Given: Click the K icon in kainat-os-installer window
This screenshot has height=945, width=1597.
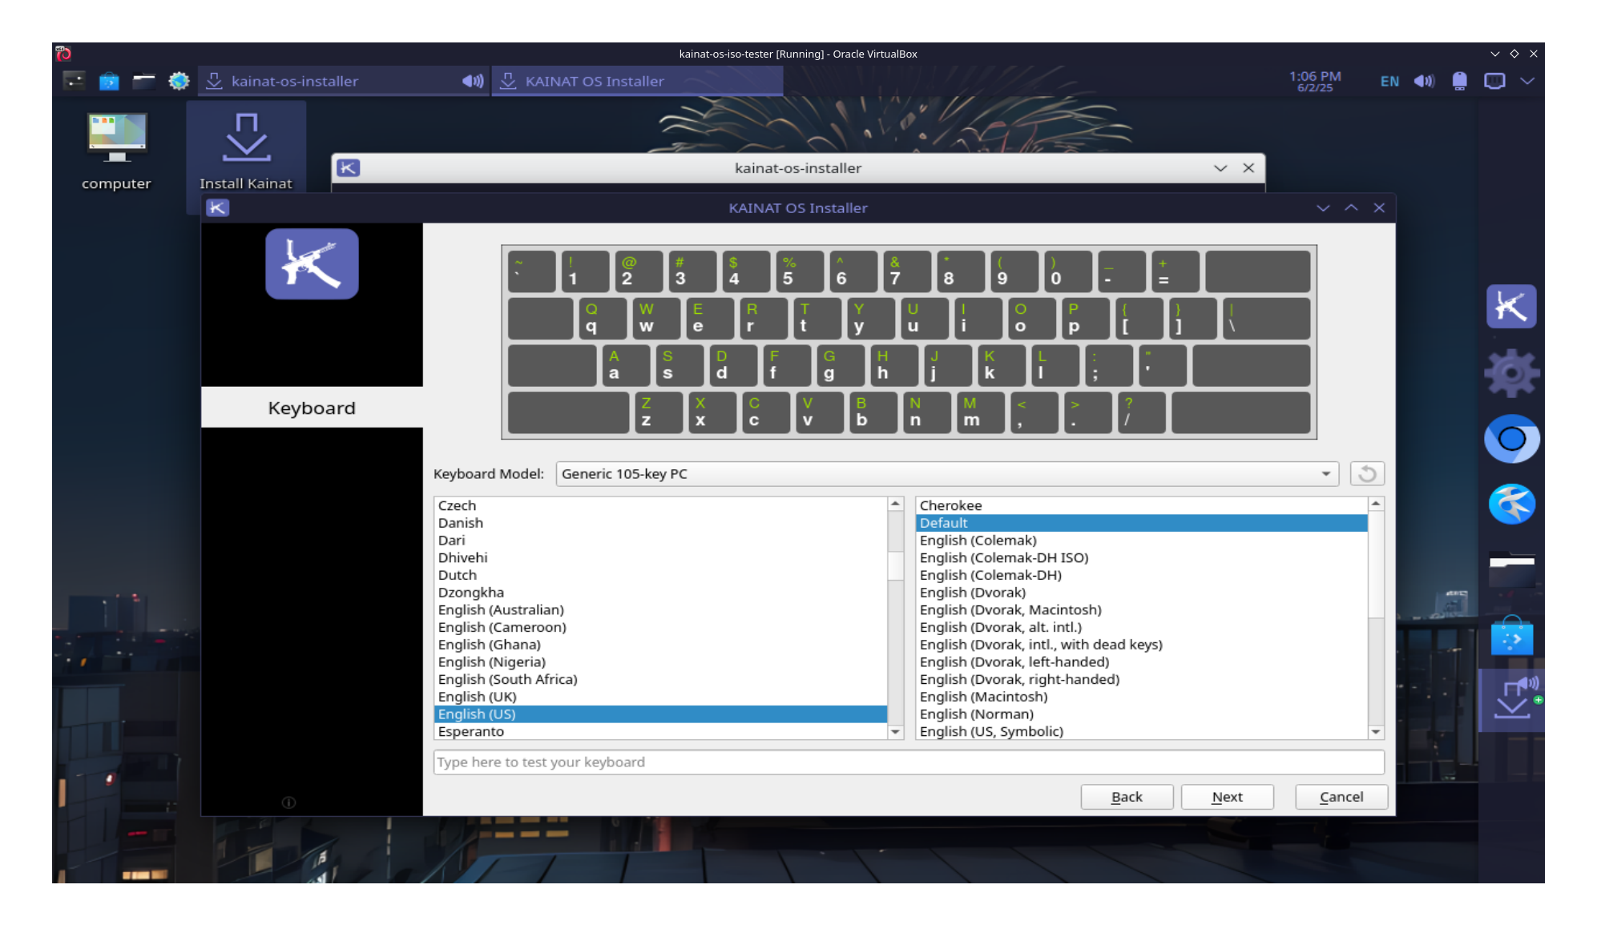Looking at the screenshot, I should (349, 168).
